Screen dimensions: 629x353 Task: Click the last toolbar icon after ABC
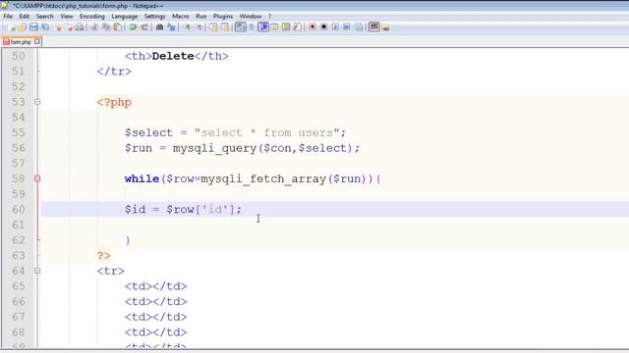[x=385, y=27]
